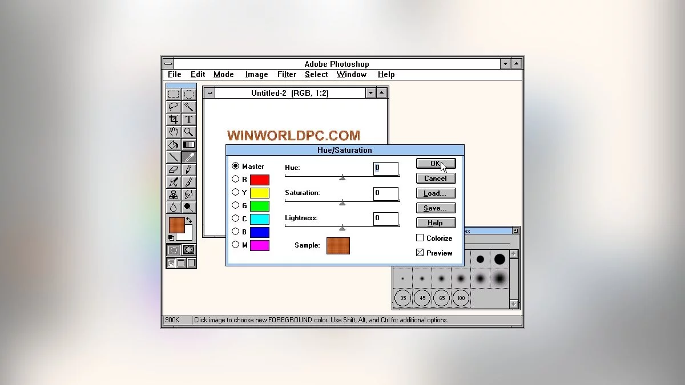
Task: Open the Photoshop window's control menu box
Action: tap(168, 64)
